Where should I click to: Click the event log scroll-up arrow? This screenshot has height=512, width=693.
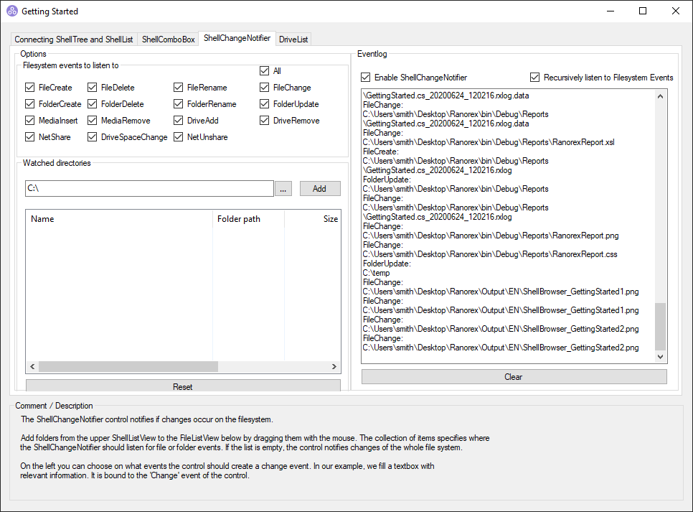pos(661,96)
